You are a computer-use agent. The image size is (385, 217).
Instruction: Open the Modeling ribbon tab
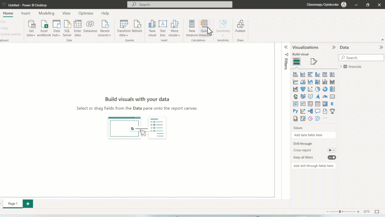(x=46, y=13)
